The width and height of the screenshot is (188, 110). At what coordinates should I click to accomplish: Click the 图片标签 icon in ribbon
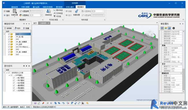pyautogui.click(x=55, y=10)
